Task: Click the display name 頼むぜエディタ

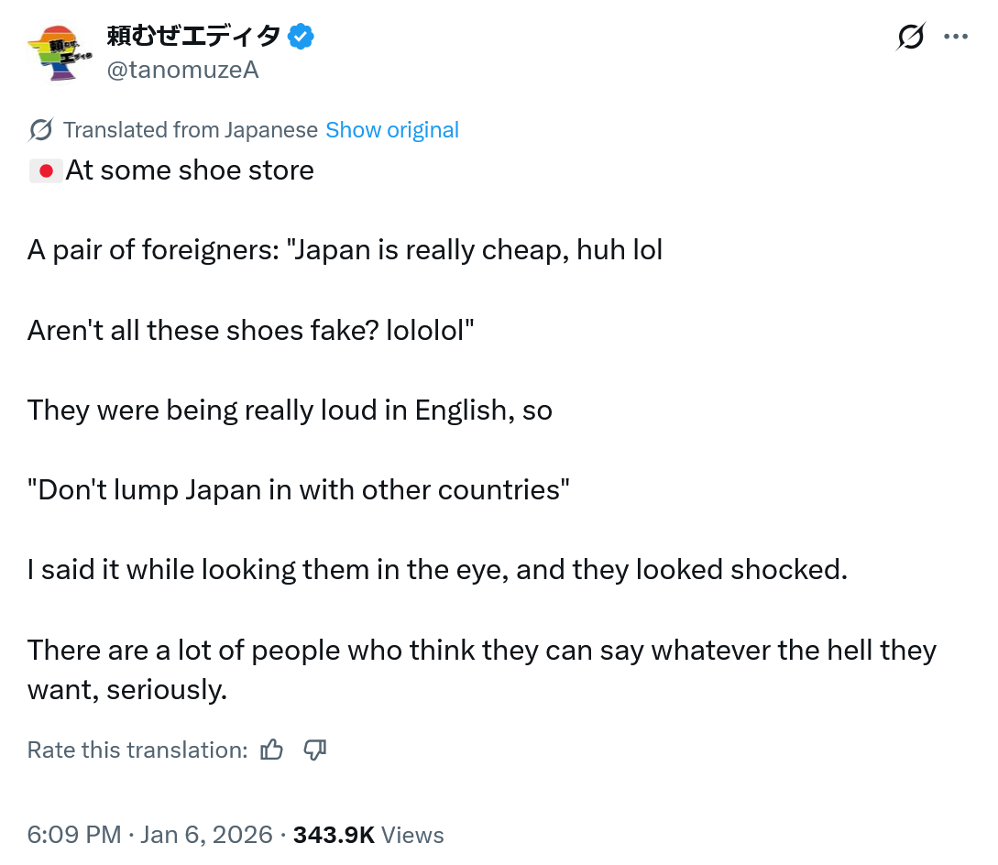Action: point(193,37)
